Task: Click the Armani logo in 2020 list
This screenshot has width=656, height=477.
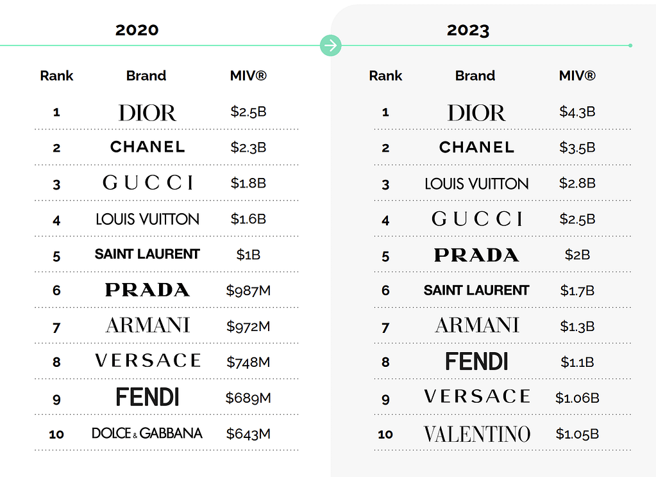Action: [x=147, y=325]
